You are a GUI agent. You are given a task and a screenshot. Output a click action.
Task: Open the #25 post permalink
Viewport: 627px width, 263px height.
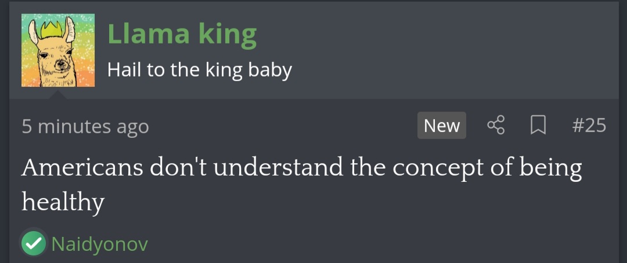(589, 125)
